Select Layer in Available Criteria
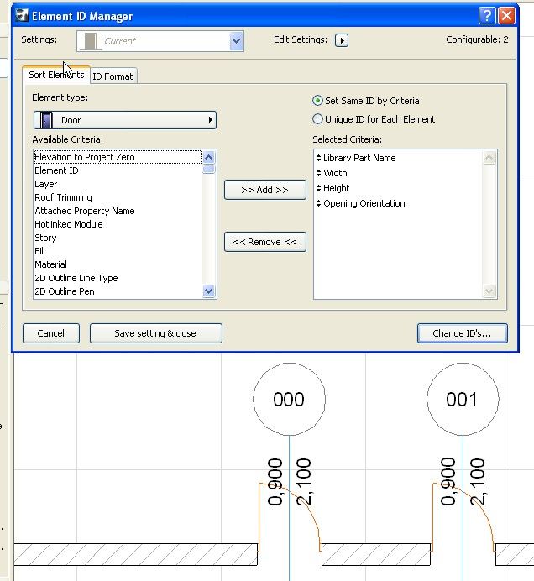Viewport: 534px width, 581px height. click(x=118, y=184)
